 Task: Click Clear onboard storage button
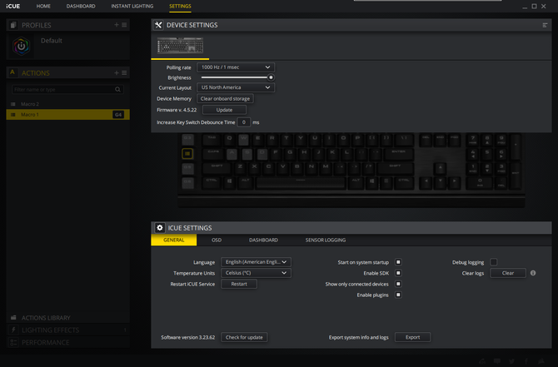[225, 98]
